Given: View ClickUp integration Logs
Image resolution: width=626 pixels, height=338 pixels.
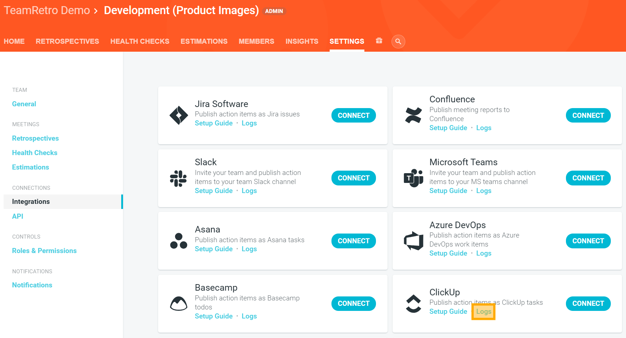Looking at the screenshot, I should coord(484,312).
